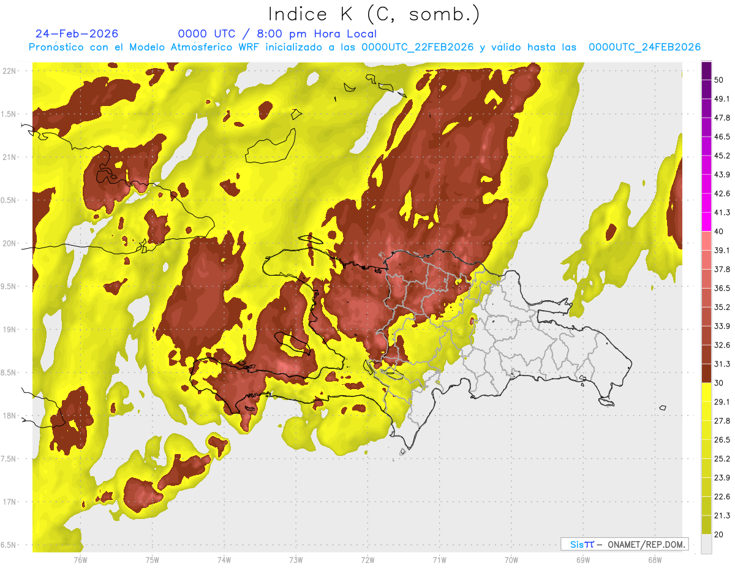Click the '75W' longitude axis label
The image size is (735, 568).
[153, 560]
